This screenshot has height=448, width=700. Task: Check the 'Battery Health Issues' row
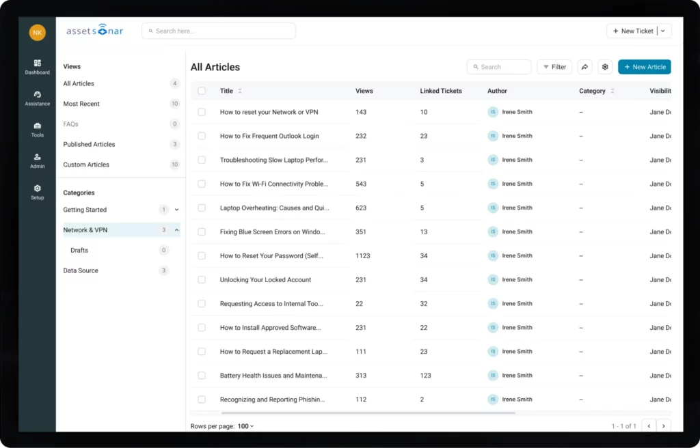click(202, 376)
